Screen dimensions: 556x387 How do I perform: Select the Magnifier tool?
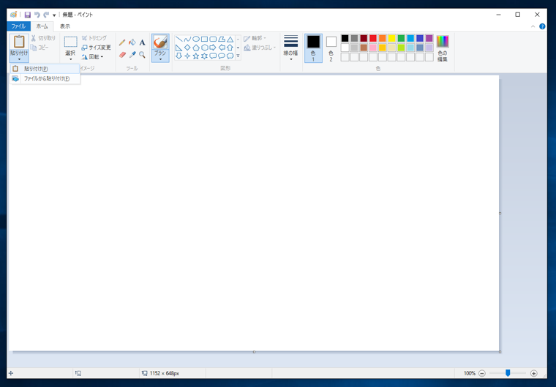click(142, 55)
